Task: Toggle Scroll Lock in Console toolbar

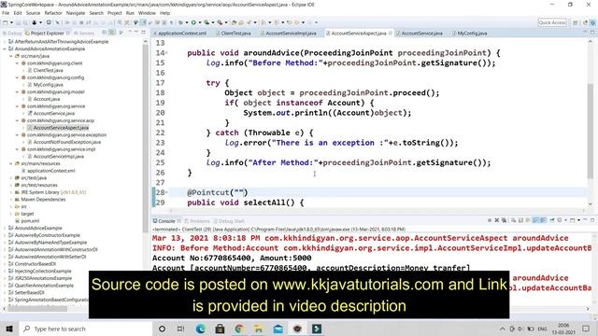Action: point(520,220)
